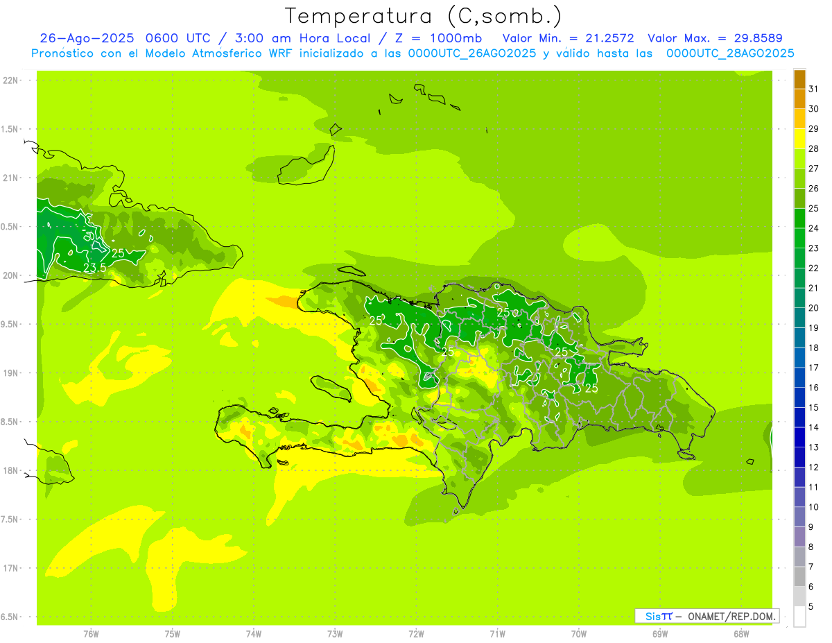Click the "74W" longitude label
Viewport: 832px width, 643px height.
point(254,634)
